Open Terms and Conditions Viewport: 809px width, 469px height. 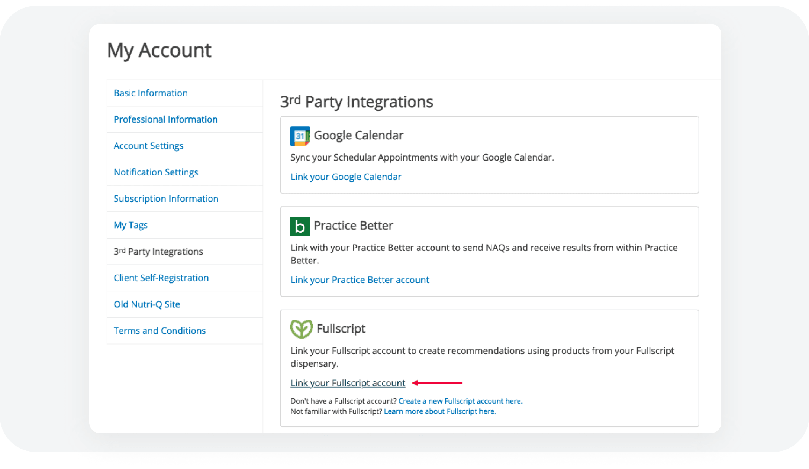159,331
